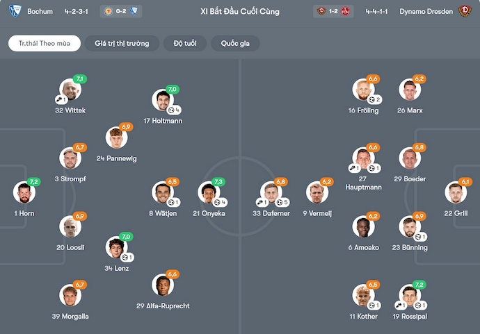Click Holtmann's goals icon badge
Viewport: 480px width, 334px height.
(x=175, y=110)
